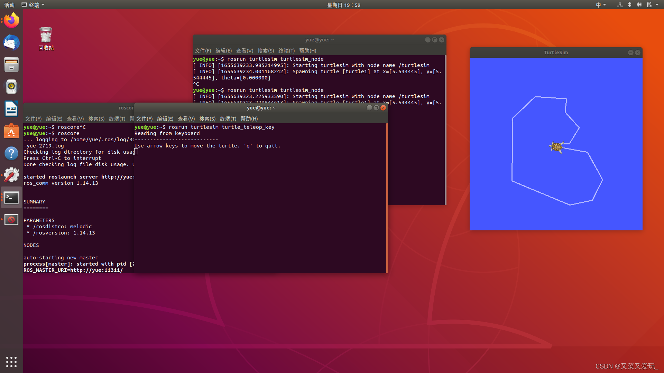Launch LibreOffice Writer from the dock
Image resolution: width=664 pixels, height=373 pixels.
pos(11,109)
